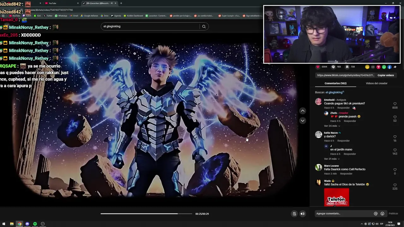Open the Drive bookmark
The width and height of the screenshot is (404, 227).
point(104,16)
